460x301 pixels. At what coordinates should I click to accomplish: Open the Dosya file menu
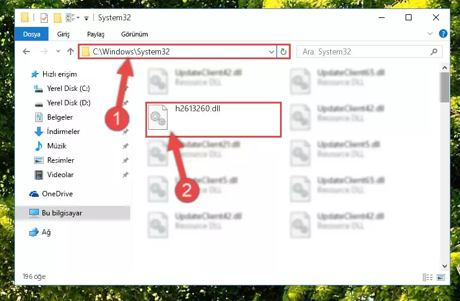coord(32,34)
